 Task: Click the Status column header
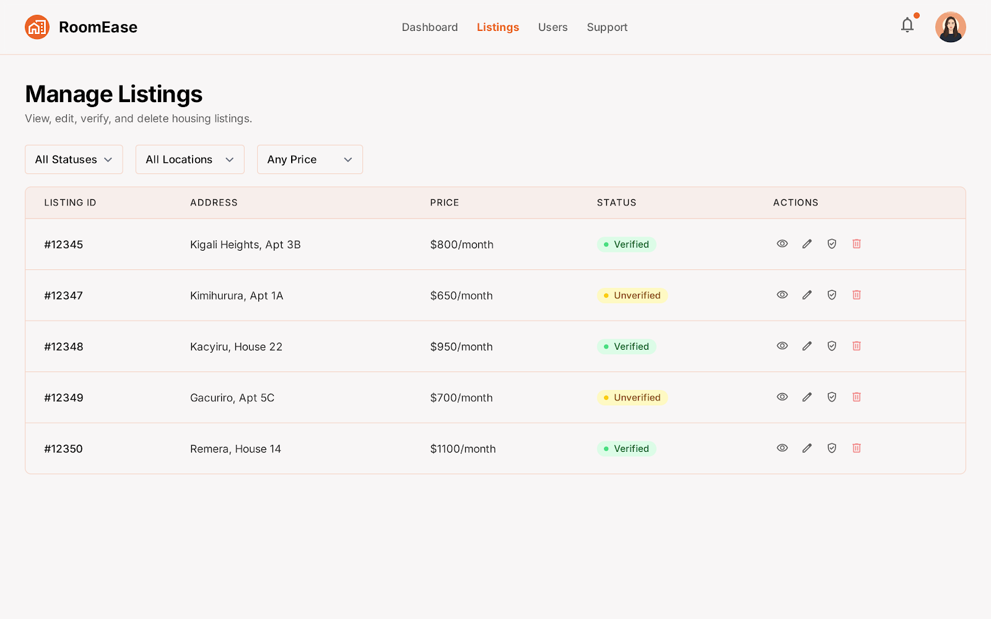pyautogui.click(x=616, y=202)
